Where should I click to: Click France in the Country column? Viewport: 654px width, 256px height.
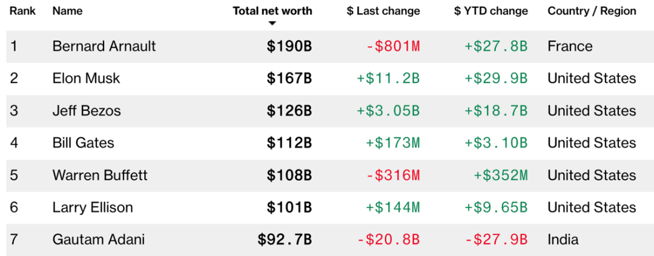pyautogui.click(x=570, y=46)
